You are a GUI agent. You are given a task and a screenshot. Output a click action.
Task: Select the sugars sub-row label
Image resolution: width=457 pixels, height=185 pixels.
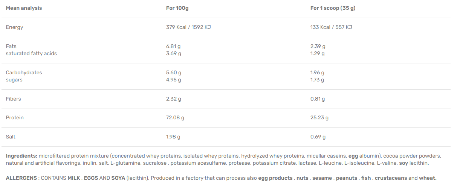[14, 80]
